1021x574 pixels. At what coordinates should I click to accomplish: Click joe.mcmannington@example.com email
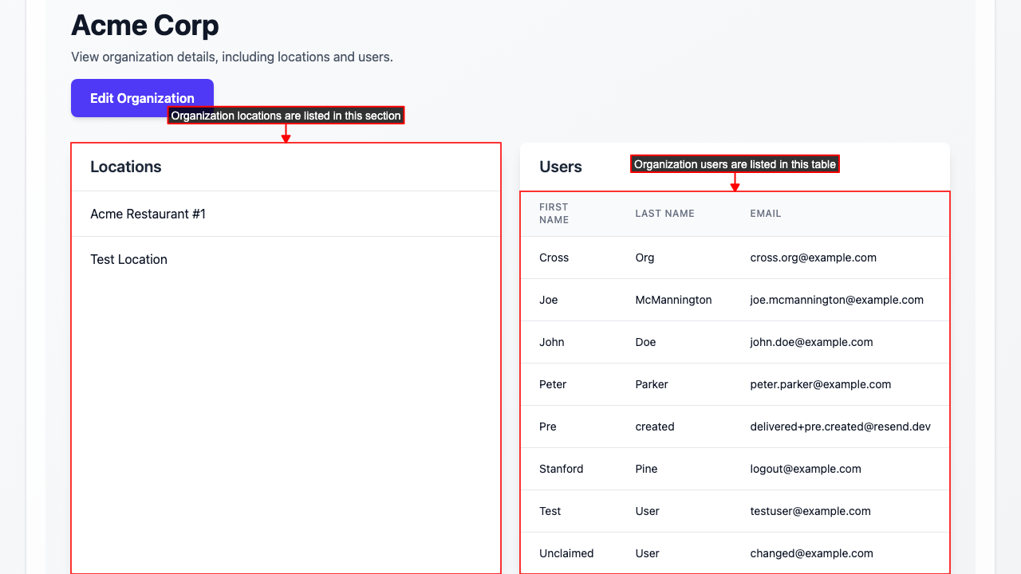pos(837,300)
